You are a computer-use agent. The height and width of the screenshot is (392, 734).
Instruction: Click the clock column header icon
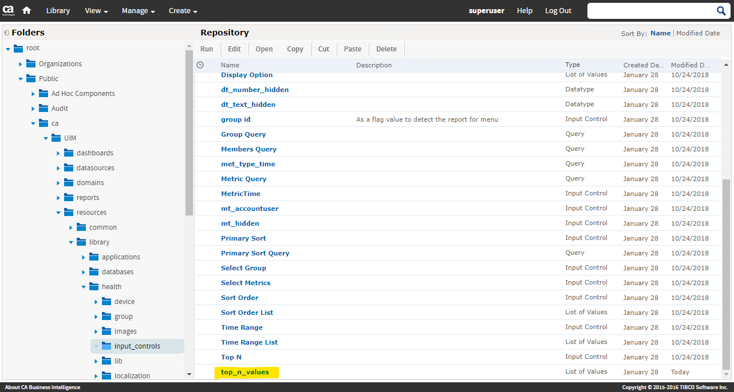[x=200, y=65]
